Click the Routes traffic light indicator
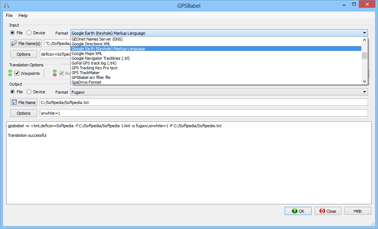The height and width of the screenshot is (229, 378). [x=55, y=73]
